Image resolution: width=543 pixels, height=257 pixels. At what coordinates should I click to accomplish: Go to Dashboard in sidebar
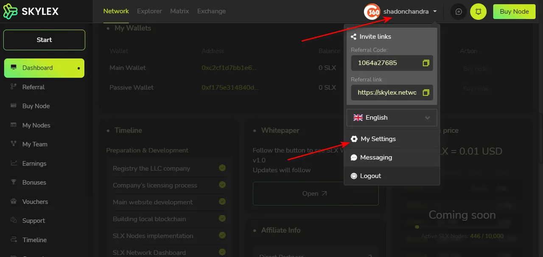(44, 68)
